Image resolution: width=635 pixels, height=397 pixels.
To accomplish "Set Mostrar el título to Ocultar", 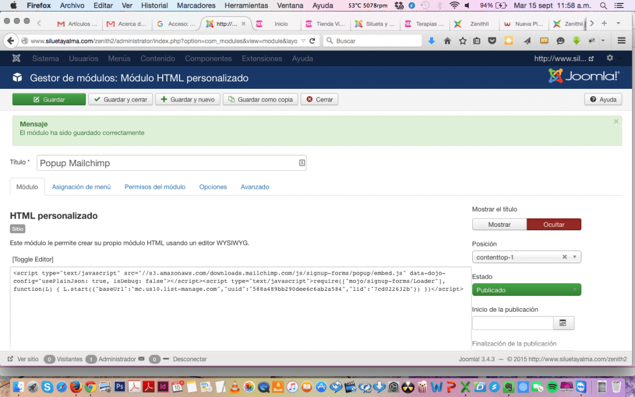I will (x=554, y=224).
